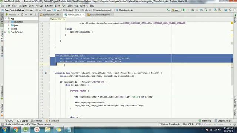This screenshot has width=237, height=133.
Task: Open the Navigate menu
Action: click(23, 6)
